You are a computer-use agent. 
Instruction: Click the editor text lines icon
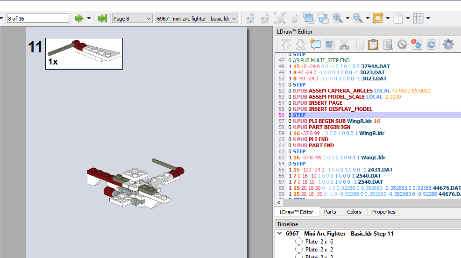coord(330,44)
